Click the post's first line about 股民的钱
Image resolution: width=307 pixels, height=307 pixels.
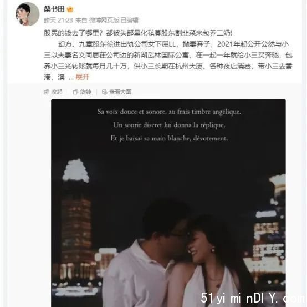click(138, 33)
